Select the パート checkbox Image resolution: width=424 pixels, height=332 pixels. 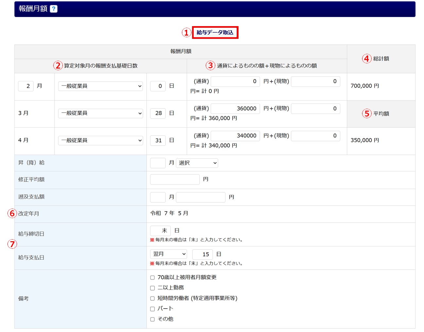(x=152, y=309)
